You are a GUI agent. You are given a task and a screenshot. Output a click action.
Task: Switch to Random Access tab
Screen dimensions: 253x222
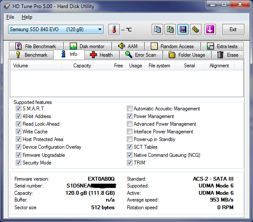coord(172,46)
